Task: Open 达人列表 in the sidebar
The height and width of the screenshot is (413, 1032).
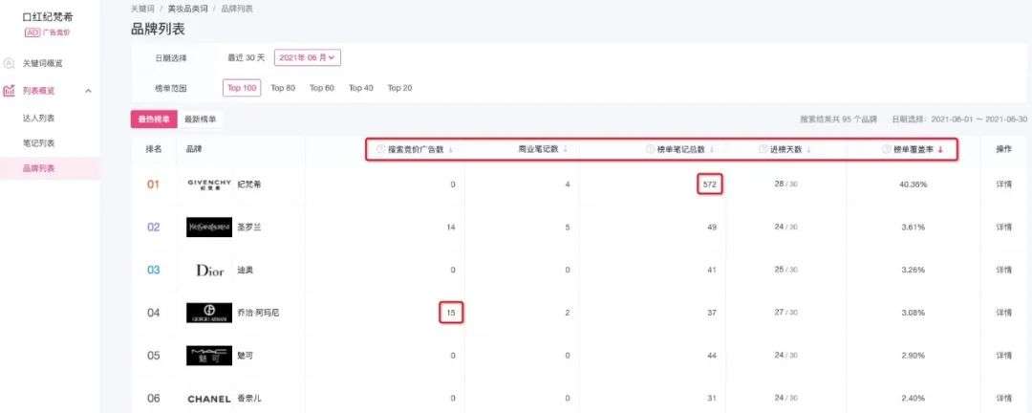Action: pyautogui.click(x=38, y=118)
